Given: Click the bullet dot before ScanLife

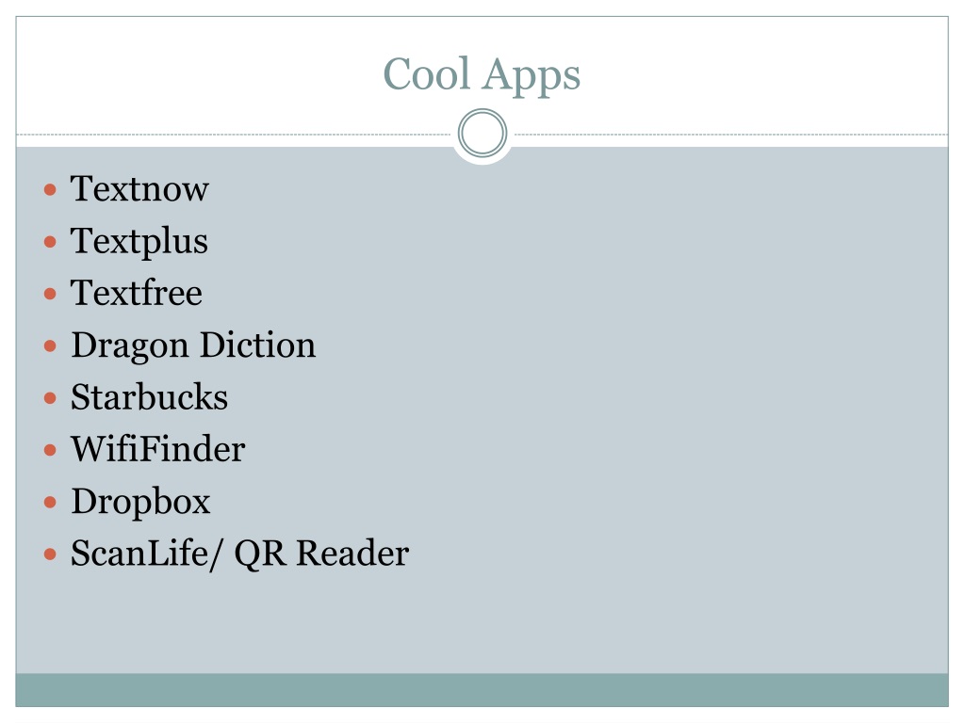Looking at the screenshot, I should [x=51, y=554].
